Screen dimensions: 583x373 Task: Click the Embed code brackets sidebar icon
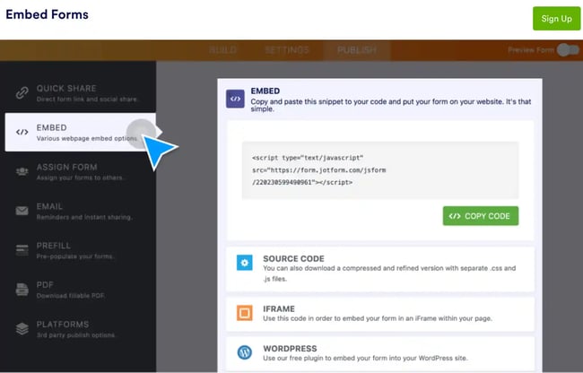[22, 132]
